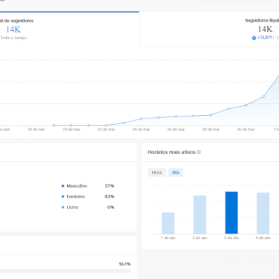Screen dimensions: 279x279
Task: Click the Outro legend color square
Action: point(63,207)
